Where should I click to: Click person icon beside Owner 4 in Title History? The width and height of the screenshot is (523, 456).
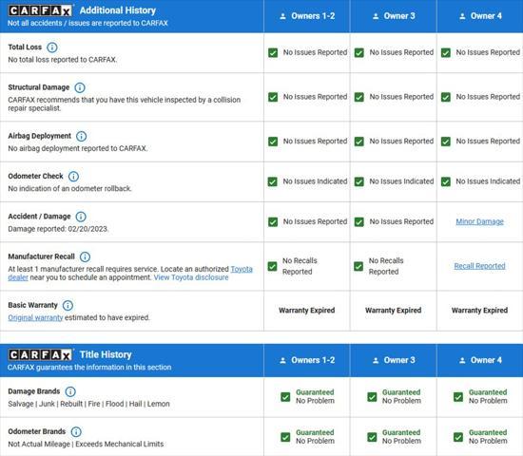pyautogui.click(x=462, y=360)
